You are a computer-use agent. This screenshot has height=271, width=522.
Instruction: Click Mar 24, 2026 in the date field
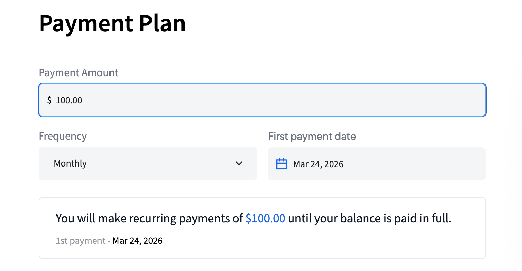[x=318, y=164]
